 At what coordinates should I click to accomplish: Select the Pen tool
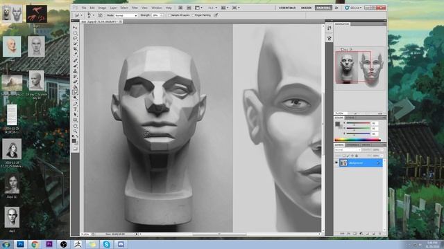click(x=75, y=104)
